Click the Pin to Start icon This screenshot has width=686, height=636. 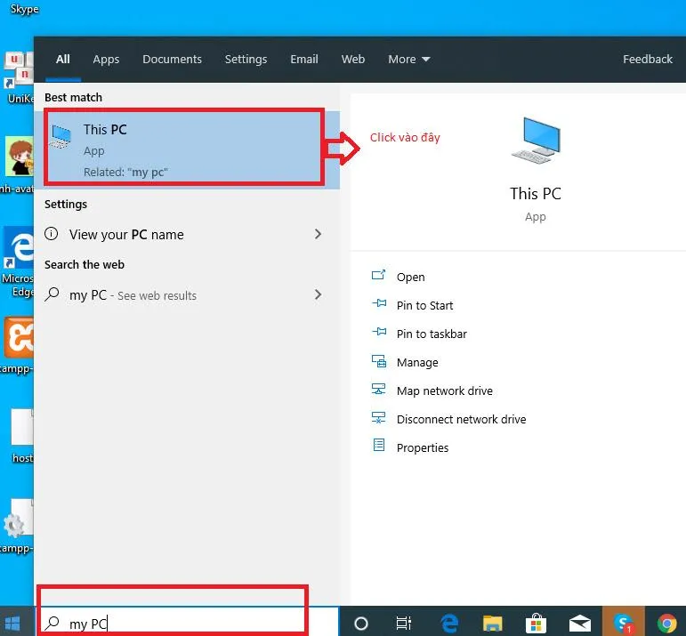pyautogui.click(x=378, y=305)
